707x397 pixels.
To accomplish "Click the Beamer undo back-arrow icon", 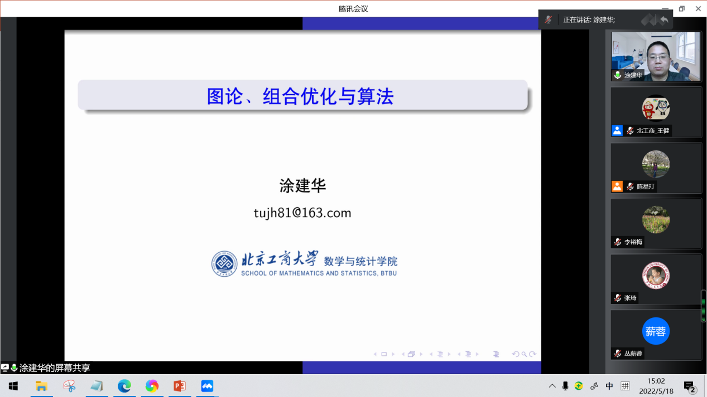I will point(516,354).
